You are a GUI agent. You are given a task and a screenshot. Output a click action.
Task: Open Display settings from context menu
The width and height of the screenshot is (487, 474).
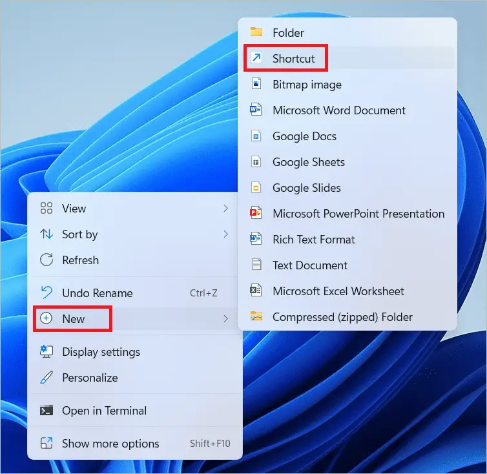(135, 351)
